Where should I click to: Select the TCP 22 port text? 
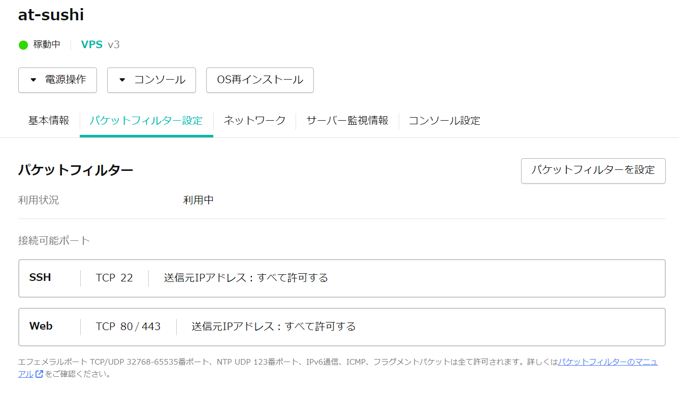(x=114, y=278)
